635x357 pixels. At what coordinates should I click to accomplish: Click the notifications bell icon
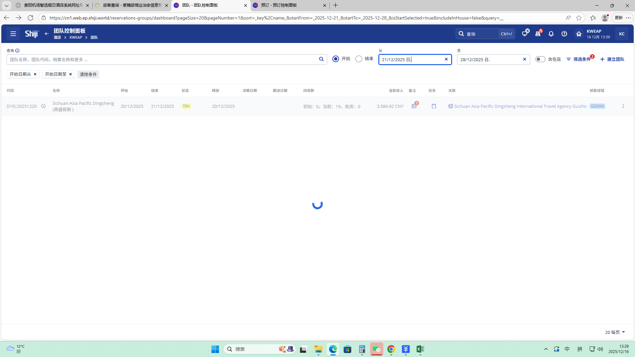coord(551,34)
